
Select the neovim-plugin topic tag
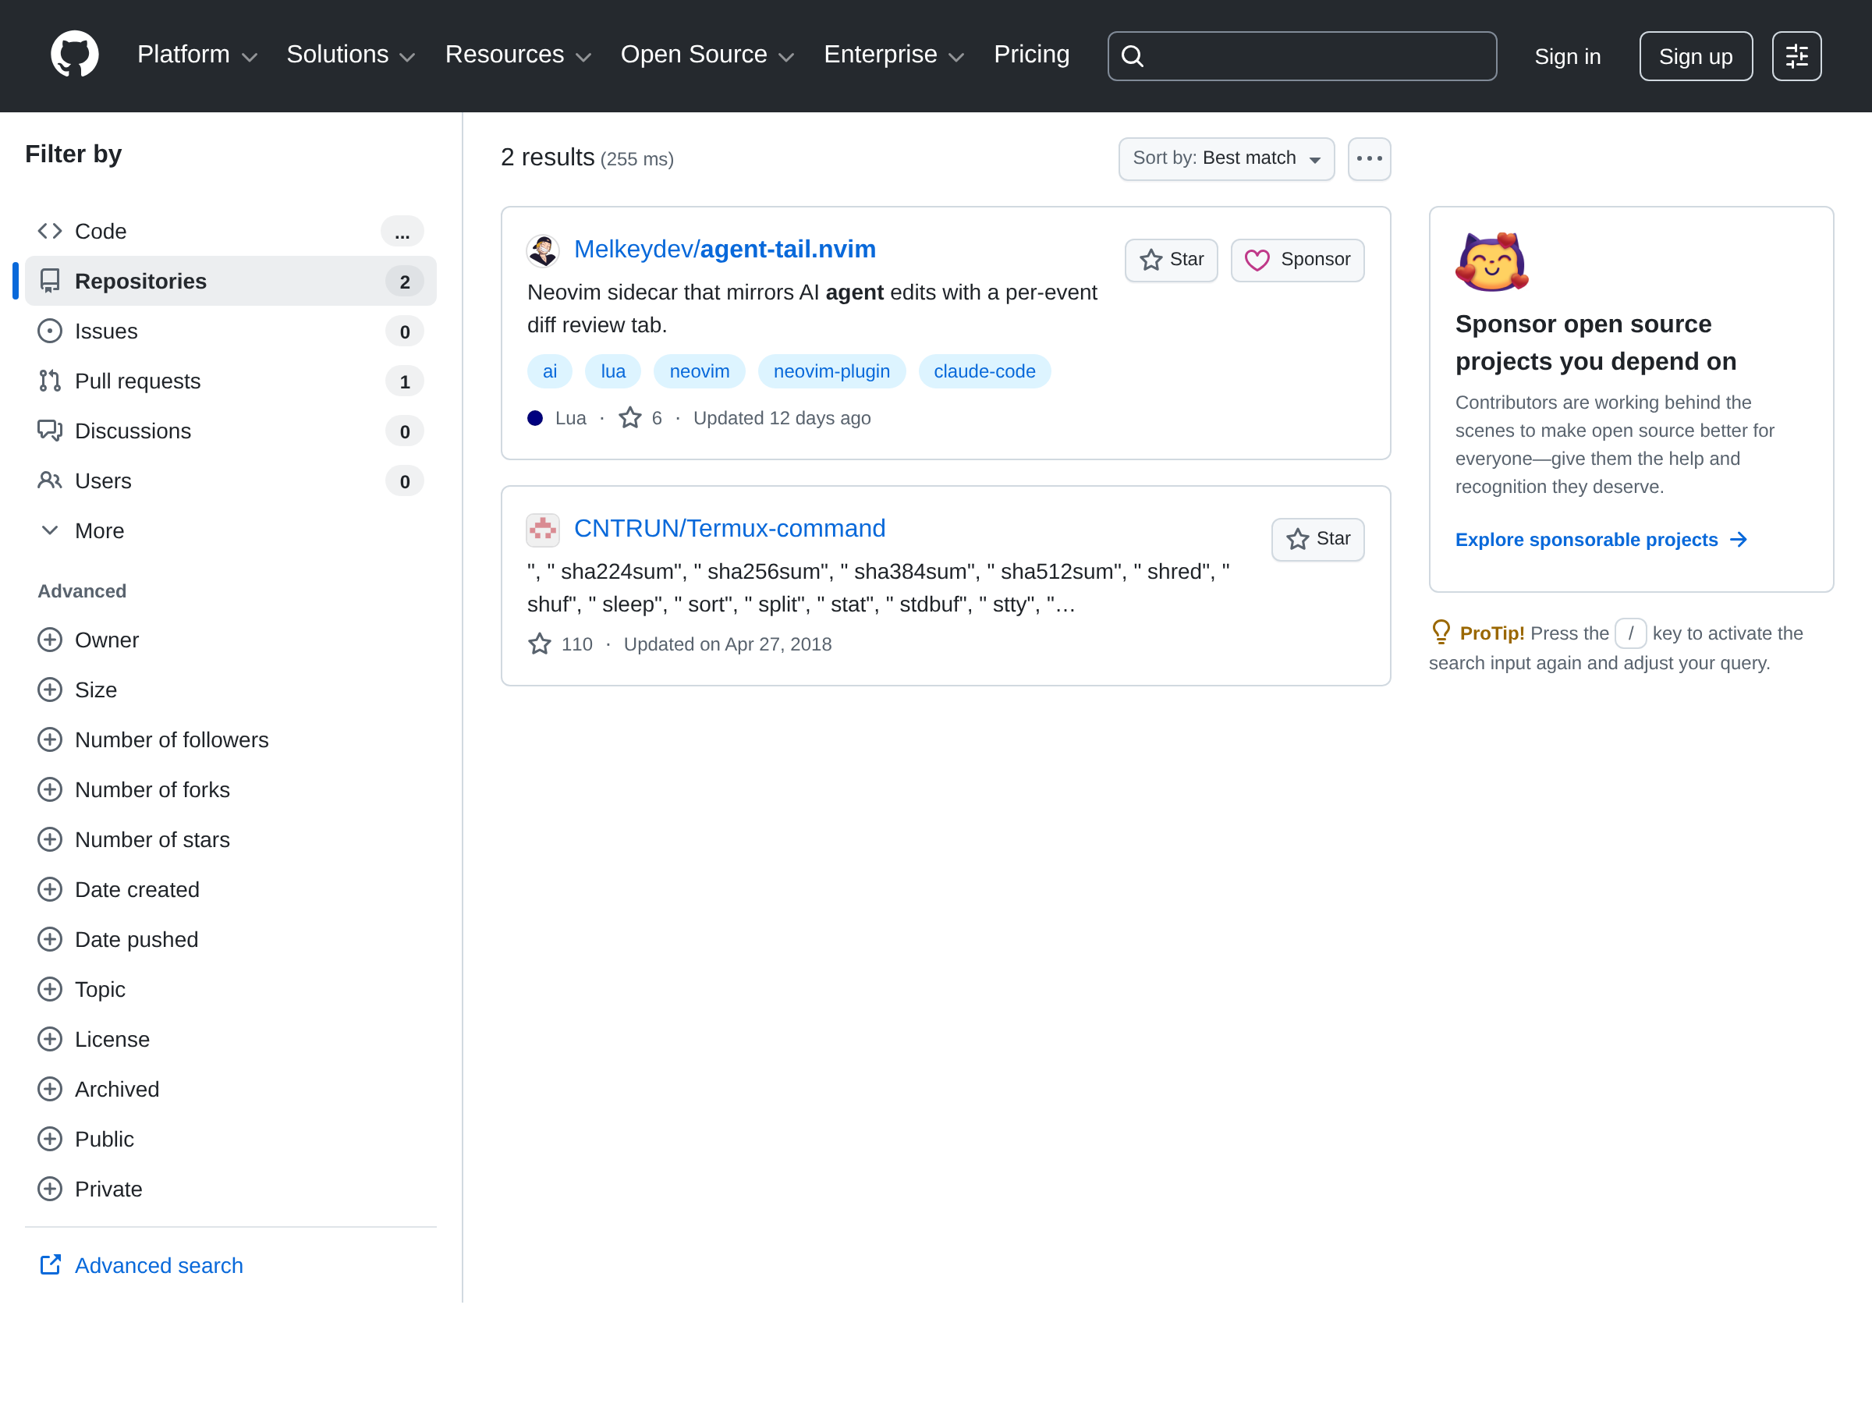pos(831,371)
